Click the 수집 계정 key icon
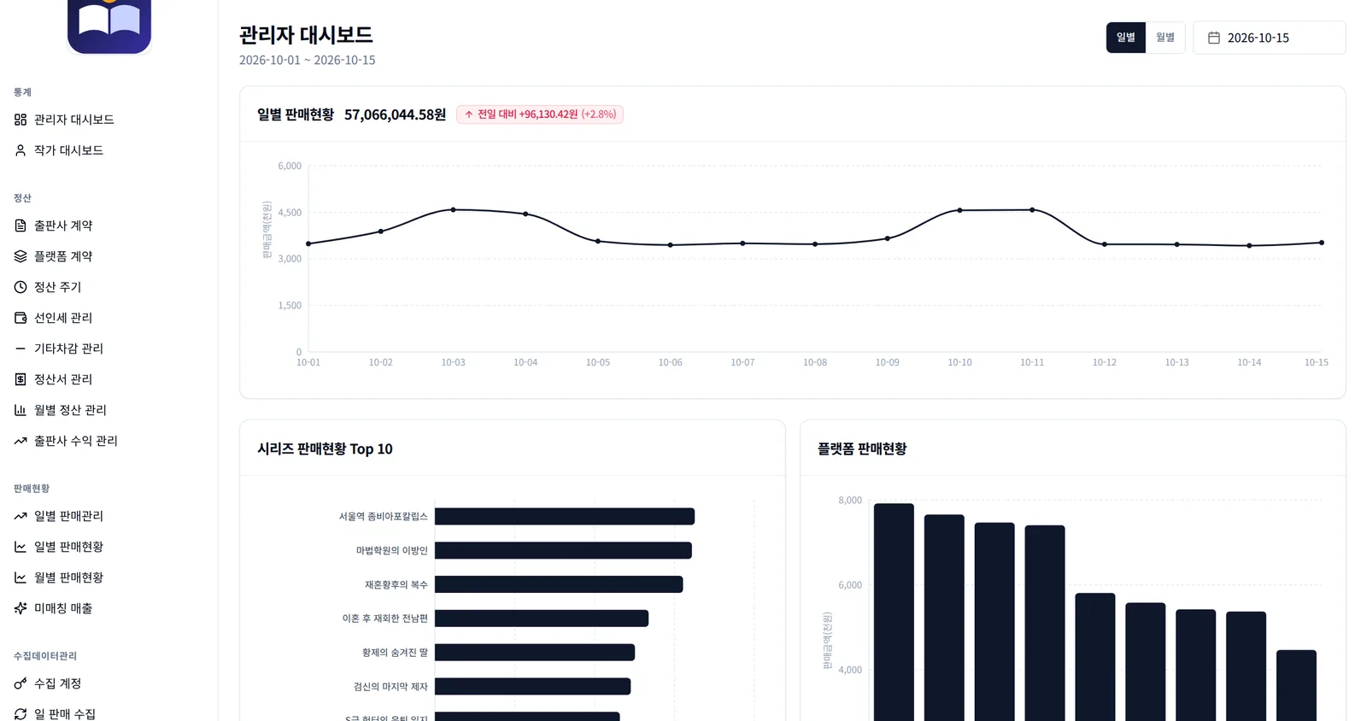 (21, 683)
